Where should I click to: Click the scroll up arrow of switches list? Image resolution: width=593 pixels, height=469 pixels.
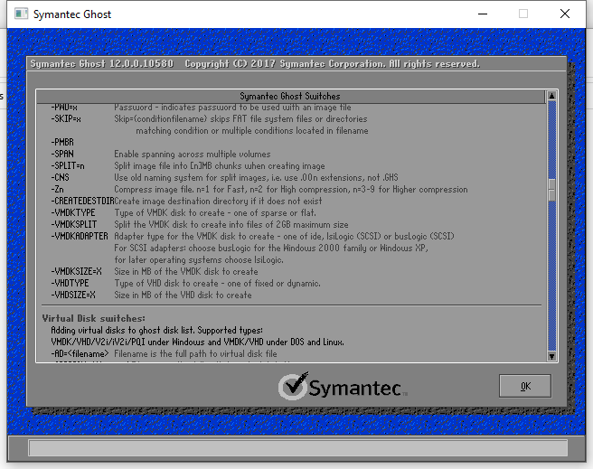pyautogui.click(x=551, y=96)
